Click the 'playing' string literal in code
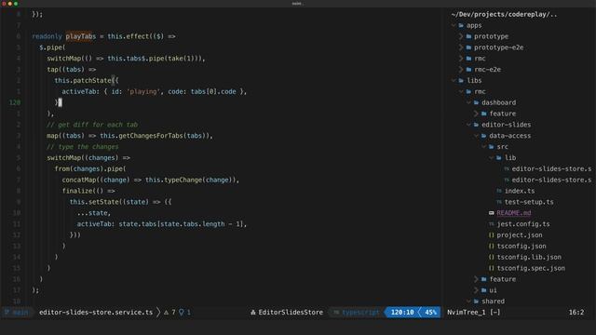 pyautogui.click(x=143, y=91)
